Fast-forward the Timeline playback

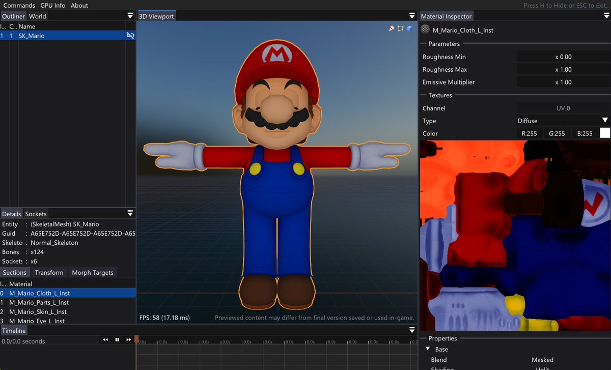point(128,339)
